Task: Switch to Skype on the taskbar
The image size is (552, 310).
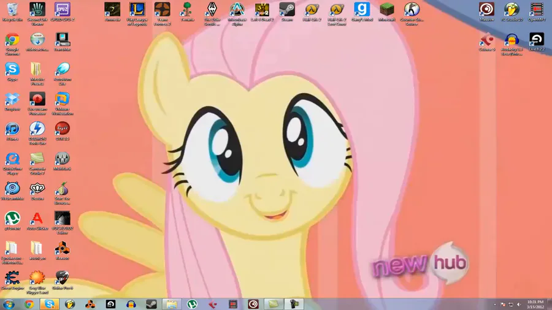Action: coord(49,304)
